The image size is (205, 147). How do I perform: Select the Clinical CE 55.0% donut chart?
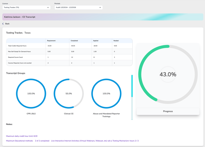coord(69,94)
